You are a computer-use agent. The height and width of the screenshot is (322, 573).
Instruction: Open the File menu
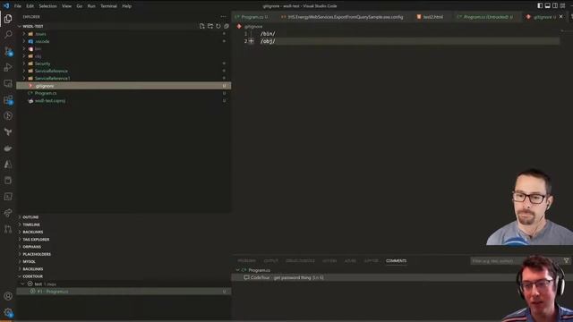tap(18, 6)
